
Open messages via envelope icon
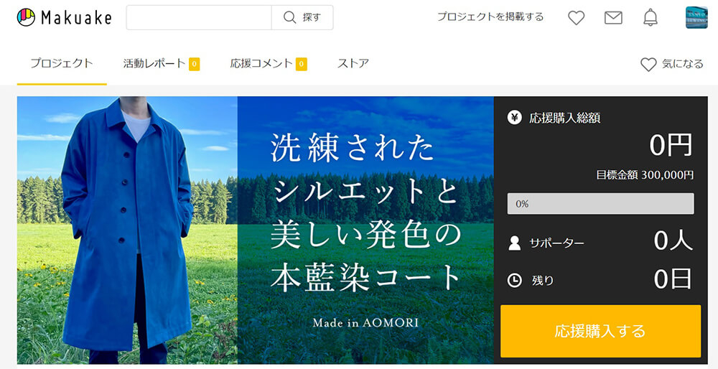pyautogui.click(x=613, y=18)
